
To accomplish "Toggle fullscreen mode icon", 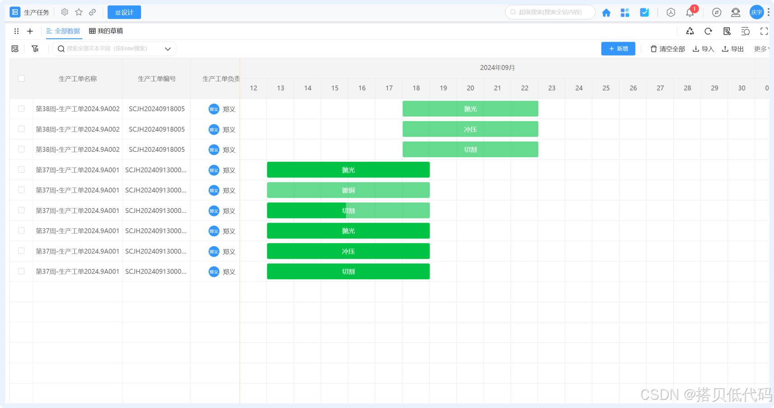I will click(764, 31).
